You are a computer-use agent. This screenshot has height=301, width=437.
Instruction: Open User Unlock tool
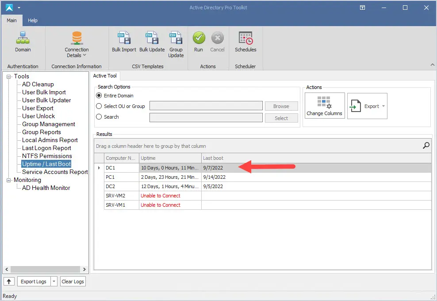[38, 116]
